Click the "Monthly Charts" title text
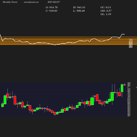 tap(10, 2)
